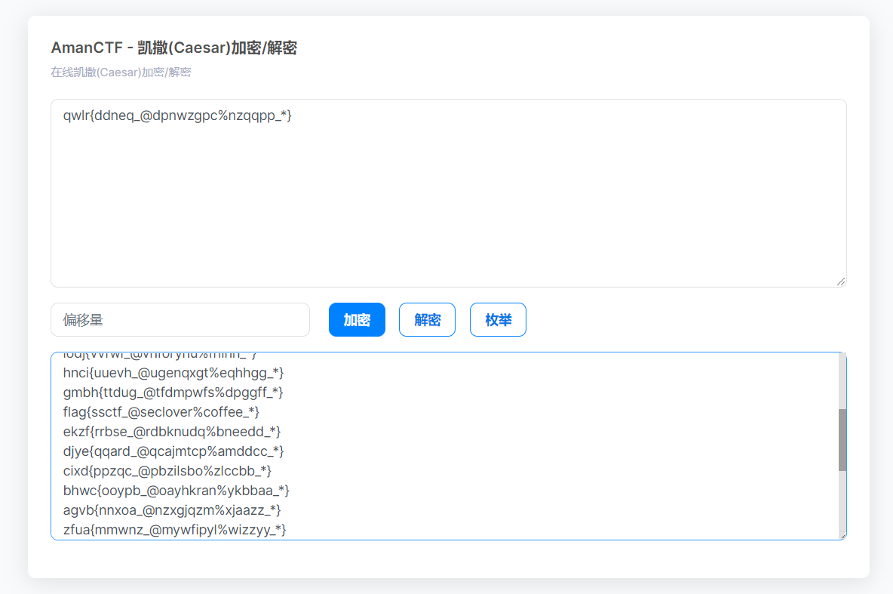Screen dimensions: 893x594
Task: Click the AmanCTF 凯撒 page title
Action: click(173, 48)
